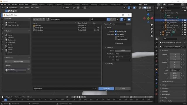Click the zoom magnifier in viewport
This screenshot has height=105, width=187.
tap(152, 25)
